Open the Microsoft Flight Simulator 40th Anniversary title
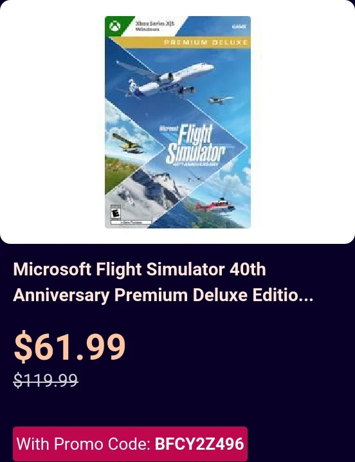Screen dimensions: 355x462 click(x=163, y=282)
